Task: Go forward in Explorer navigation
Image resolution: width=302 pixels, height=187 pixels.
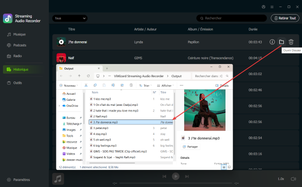Action: coord(70,76)
